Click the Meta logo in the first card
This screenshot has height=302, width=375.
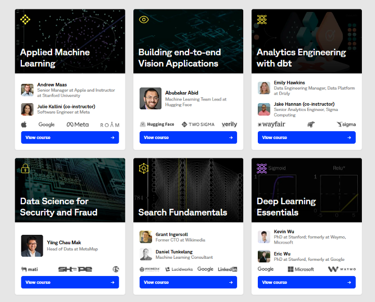[78, 124]
